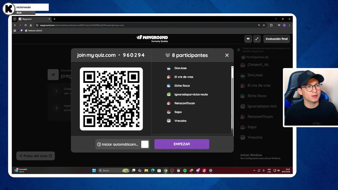Toggle the Iniciar automáticamente checkbox

coord(145,144)
